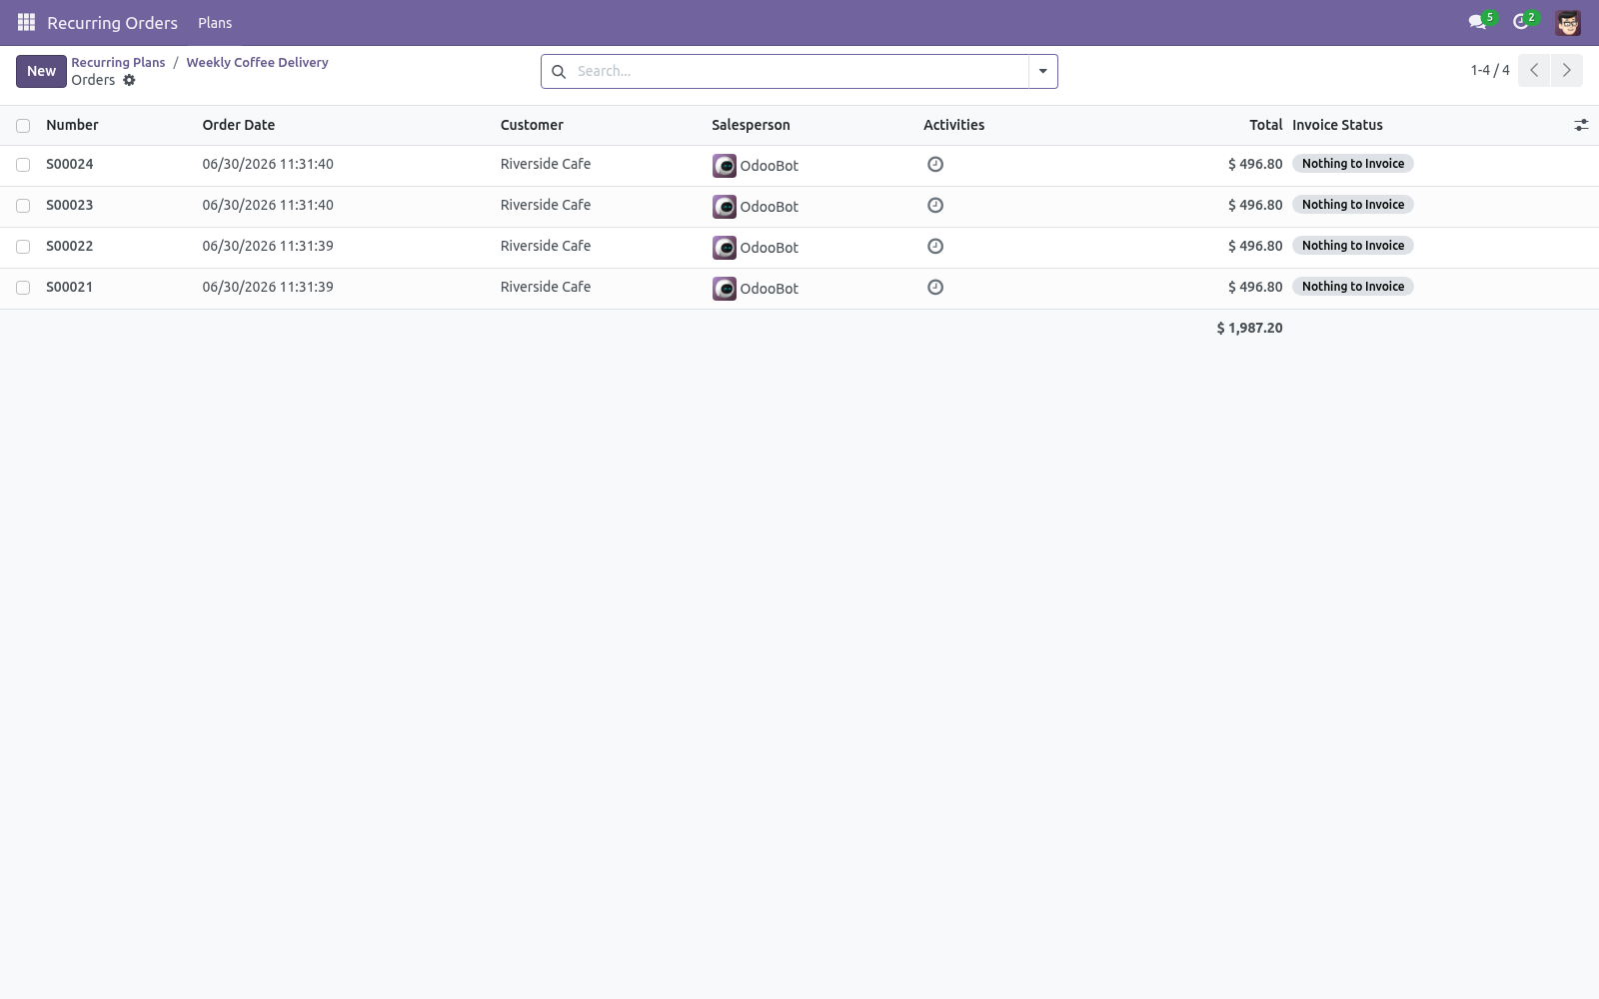Go to next page arrow
The width and height of the screenshot is (1599, 999).
[x=1567, y=70]
